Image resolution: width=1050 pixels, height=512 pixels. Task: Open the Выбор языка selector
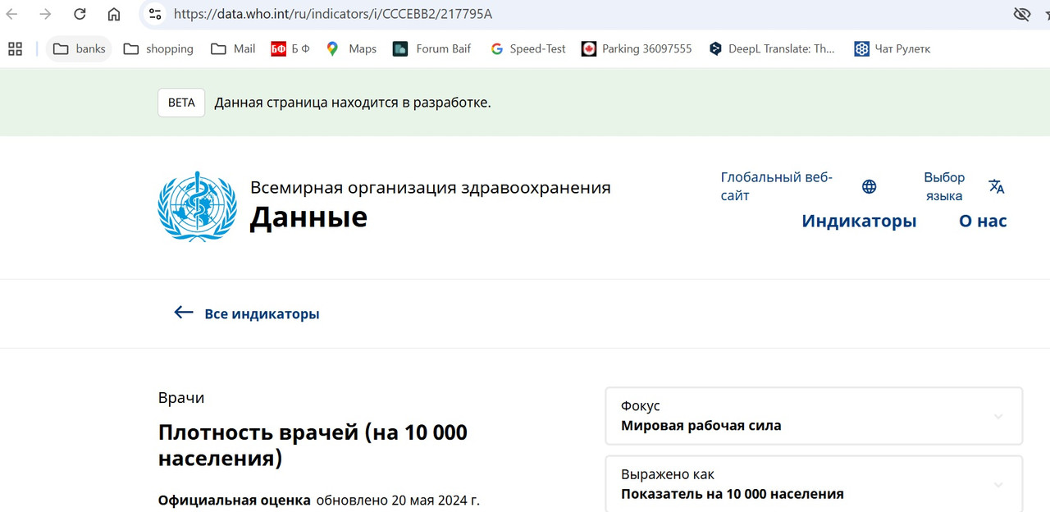tap(944, 186)
